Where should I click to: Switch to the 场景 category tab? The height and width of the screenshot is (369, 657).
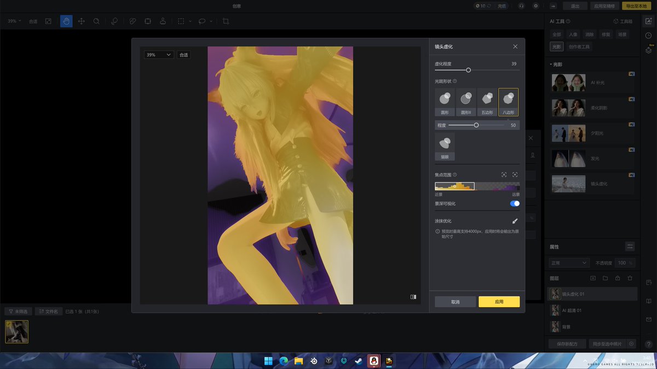coord(622,34)
